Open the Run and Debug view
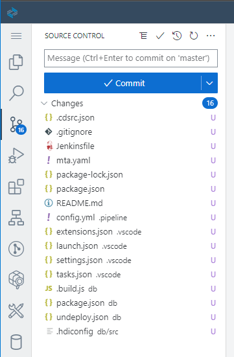Screen dimensions: 234x357 [16, 155]
